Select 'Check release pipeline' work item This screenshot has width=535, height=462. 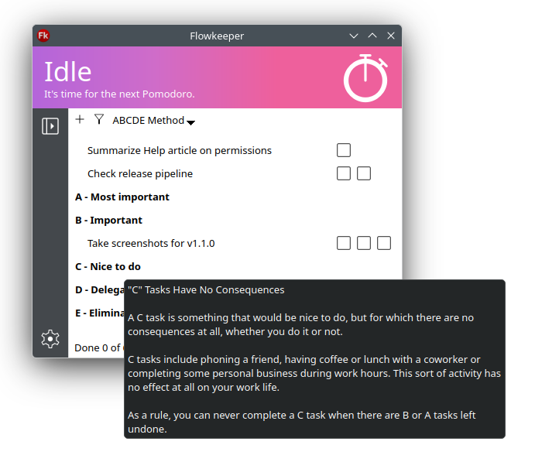pos(140,173)
